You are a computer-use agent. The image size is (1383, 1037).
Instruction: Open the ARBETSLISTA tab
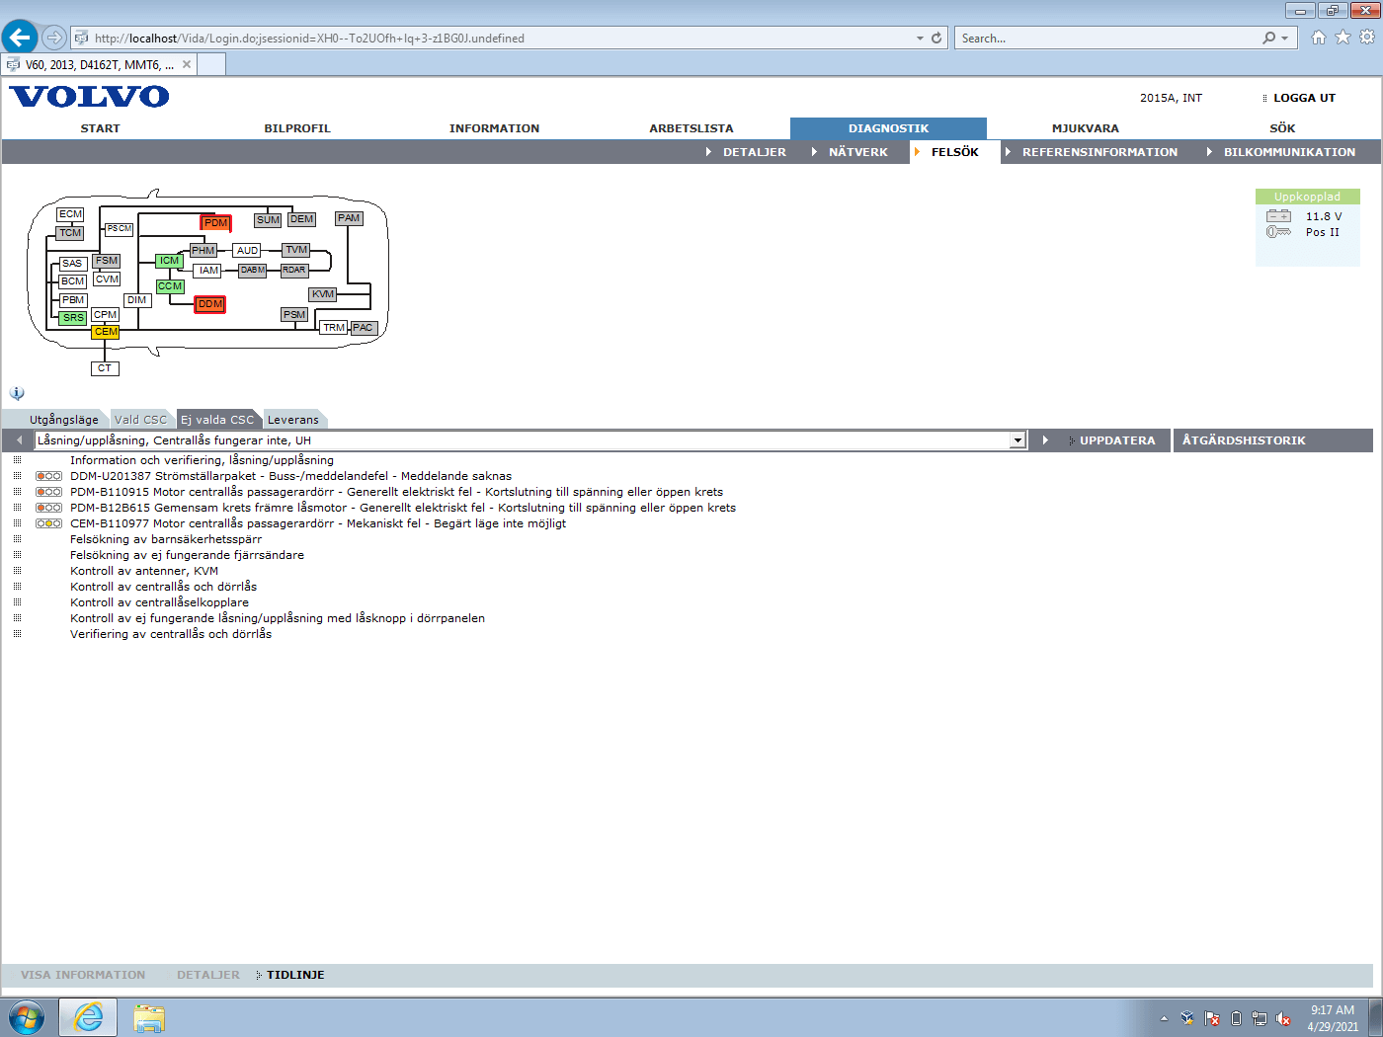pyautogui.click(x=691, y=128)
